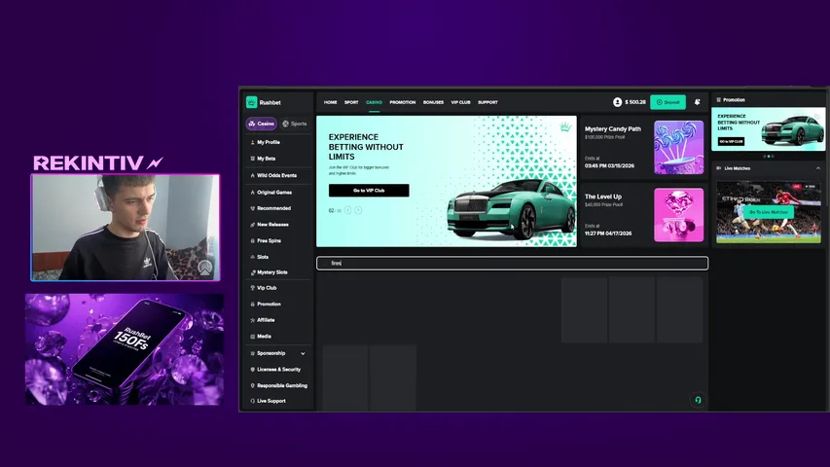Click the green Deposit button
The width and height of the screenshot is (830, 467).
click(x=668, y=102)
